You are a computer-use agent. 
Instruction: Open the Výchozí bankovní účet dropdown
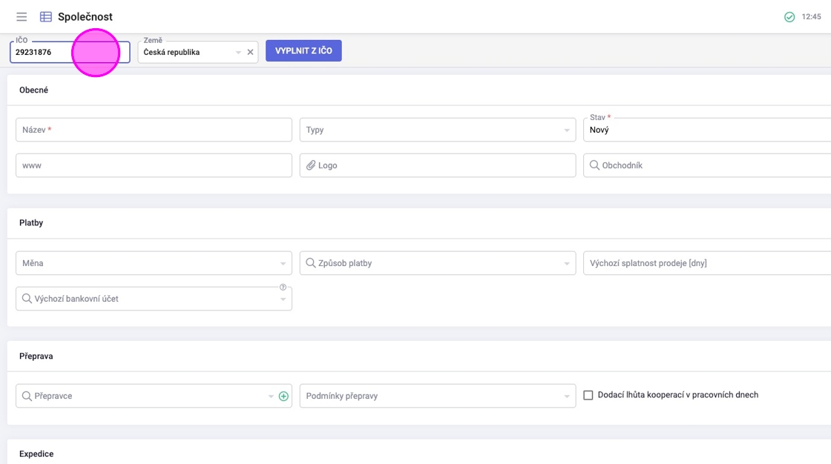click(x=283, y=299)
